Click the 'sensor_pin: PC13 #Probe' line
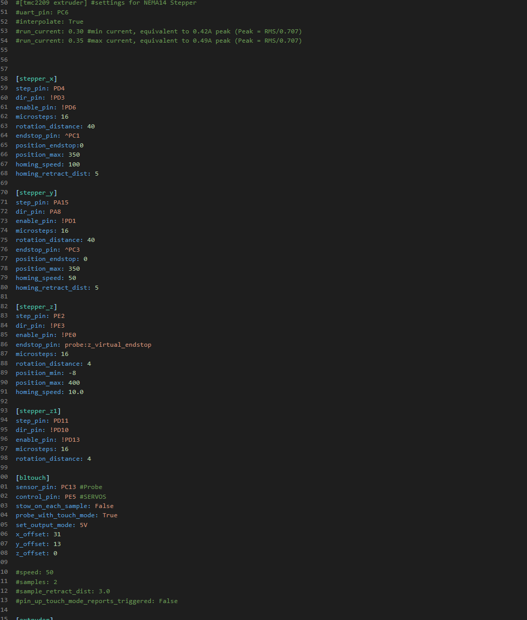Screen dimensions: 527x620 (59, 487)
